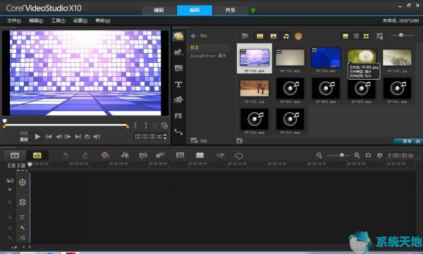Open the Sound Mixer waveform icon

point(125,155)
